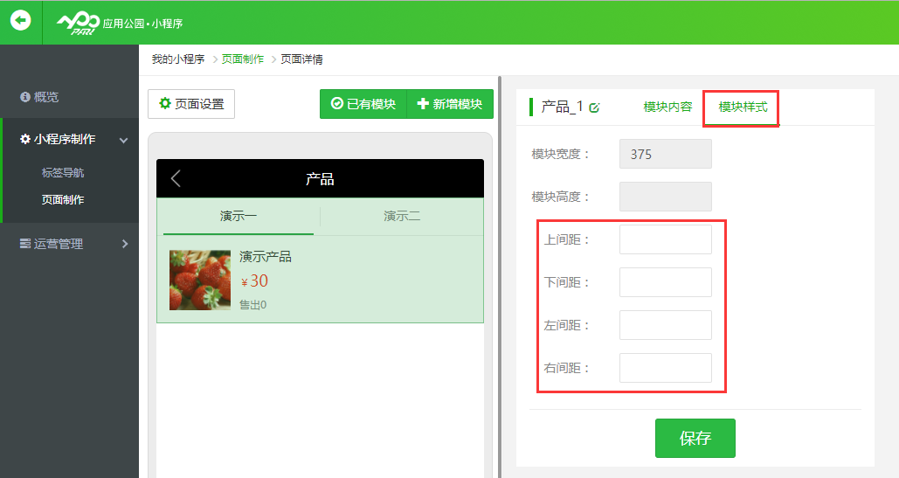Click the back chevron in phone preview
Image resolution: width=899 pixels, height=478 pixels.
click(176, 179)
